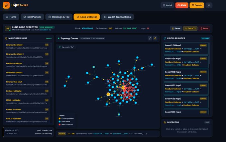This screenshot has width=226, height=142.
Task: Open Loop #3 (3 Hops) card
Action: click(186, 75)
